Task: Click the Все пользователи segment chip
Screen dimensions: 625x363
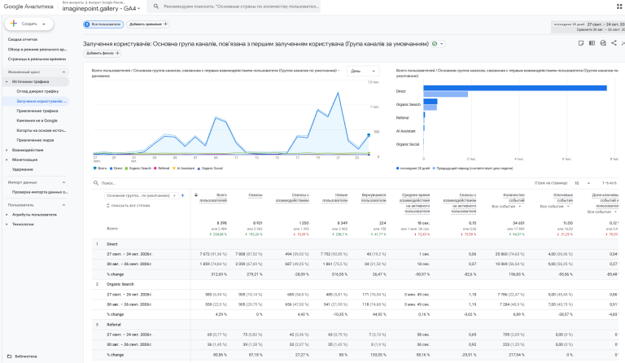Action: (x=103, y=24)
